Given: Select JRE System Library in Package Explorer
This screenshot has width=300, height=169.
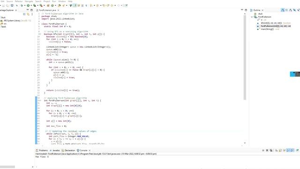Looking at the screenshot, I should (x=15, y=21).
